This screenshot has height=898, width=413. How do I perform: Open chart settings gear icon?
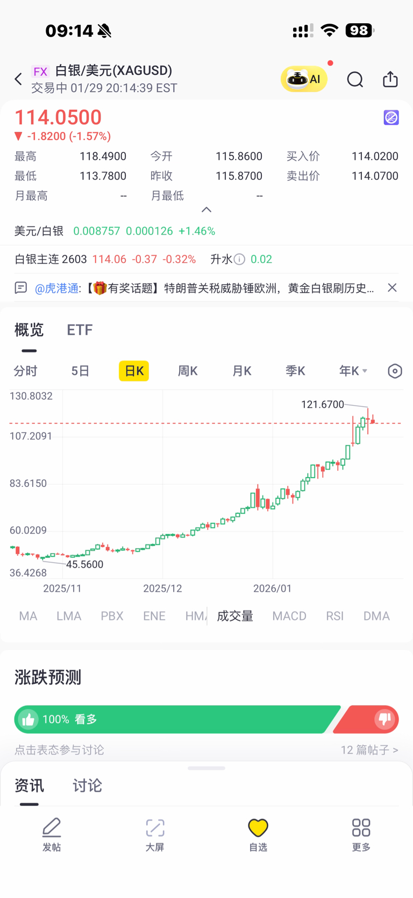[395, 371]
